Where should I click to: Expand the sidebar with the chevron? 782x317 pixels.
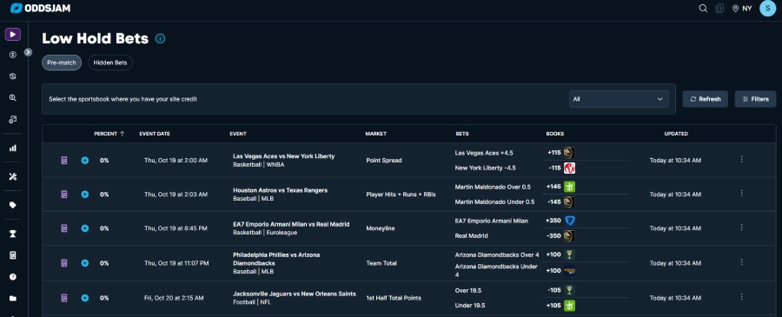click(28, 52)
